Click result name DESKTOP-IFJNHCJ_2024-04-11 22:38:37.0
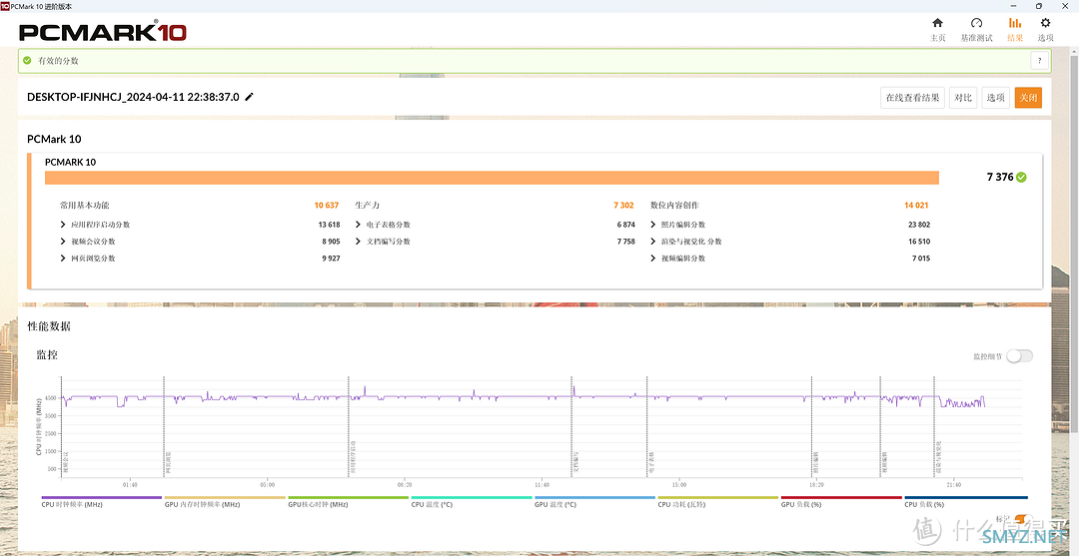Viewport: 1079px width, 556px height. 133,97
